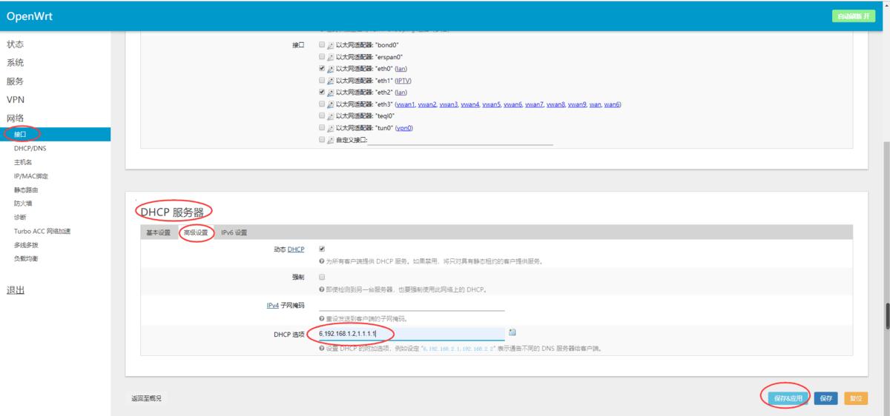Click the 保存 button

tap(826, 398)
